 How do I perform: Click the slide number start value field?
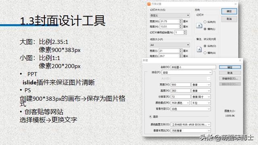pos(179,32)
